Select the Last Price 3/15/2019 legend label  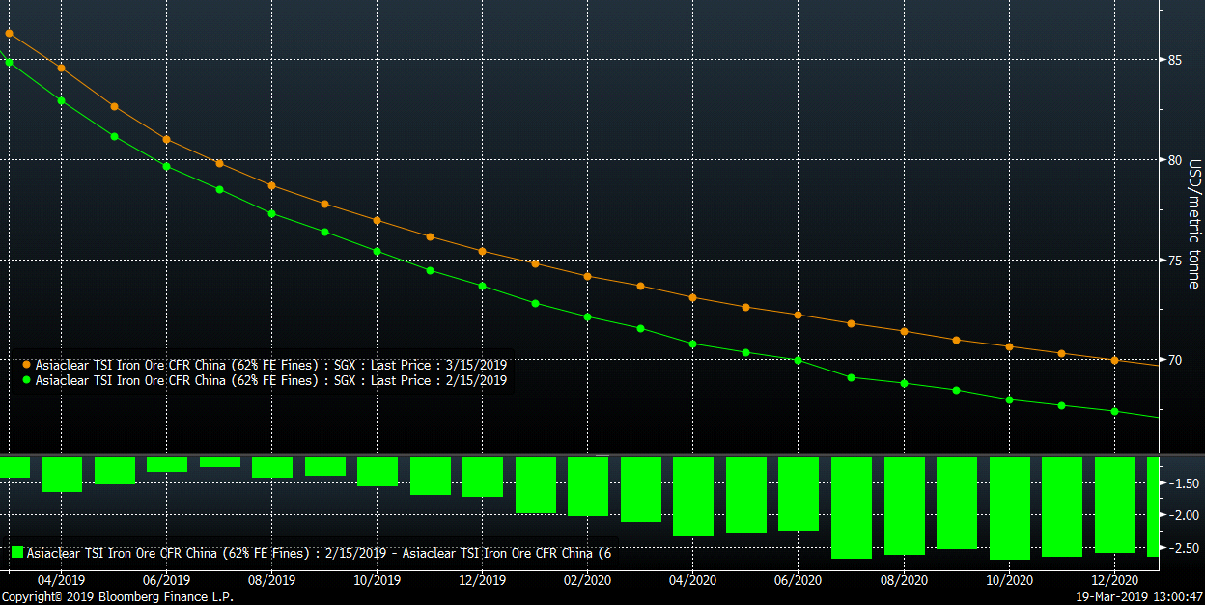point(270,366)
